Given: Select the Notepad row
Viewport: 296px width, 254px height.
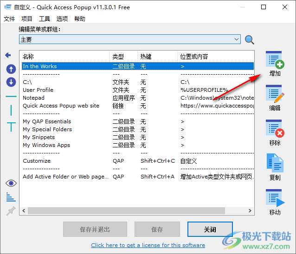Looking at the screenshot, I should point(138,98).
